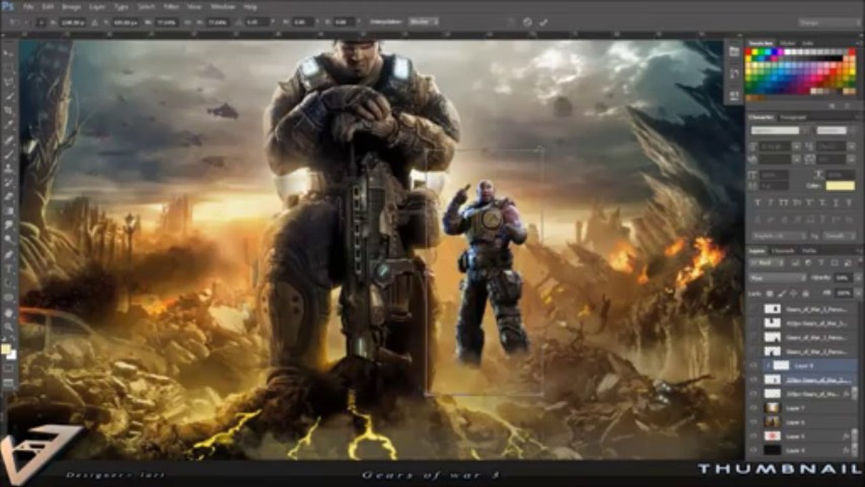The height and width of the screenshot is (487, 865).
Task: Open the anti-aliasing method dropdown
Action: [839, 236]
